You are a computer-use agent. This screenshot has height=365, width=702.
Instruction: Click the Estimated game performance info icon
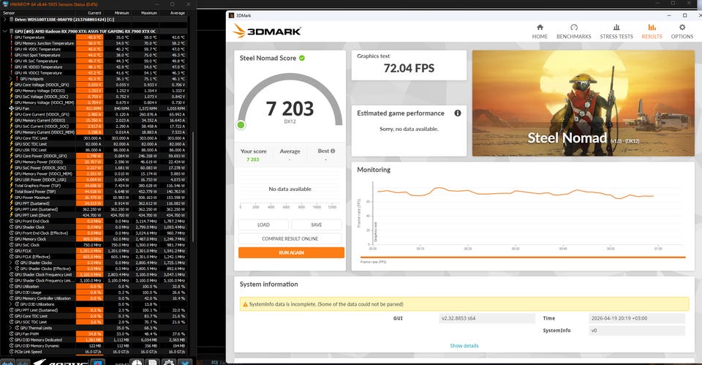tap(458, 113)
